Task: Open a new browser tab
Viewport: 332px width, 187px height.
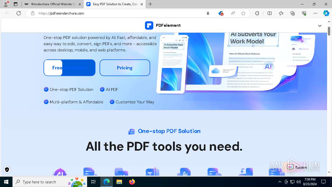Action: point(150,4)
